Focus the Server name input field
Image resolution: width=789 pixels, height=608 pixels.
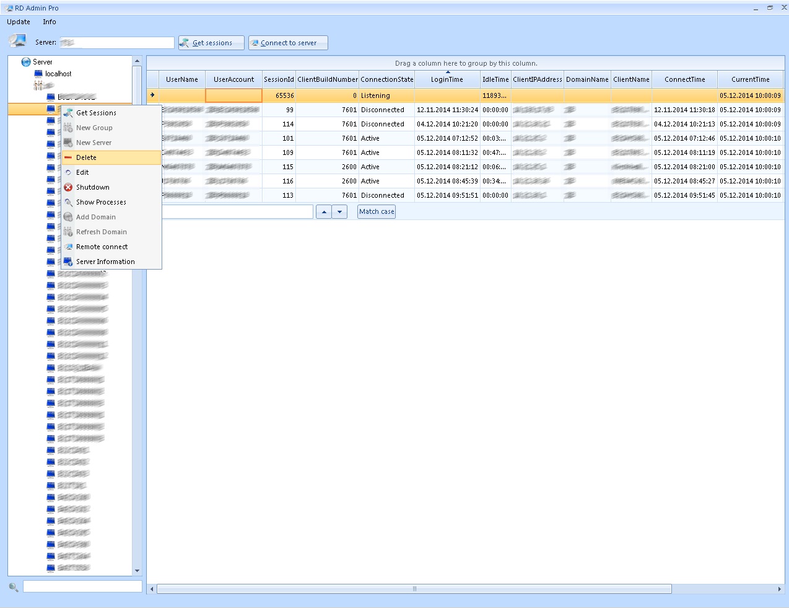click(x=116, y=43)
